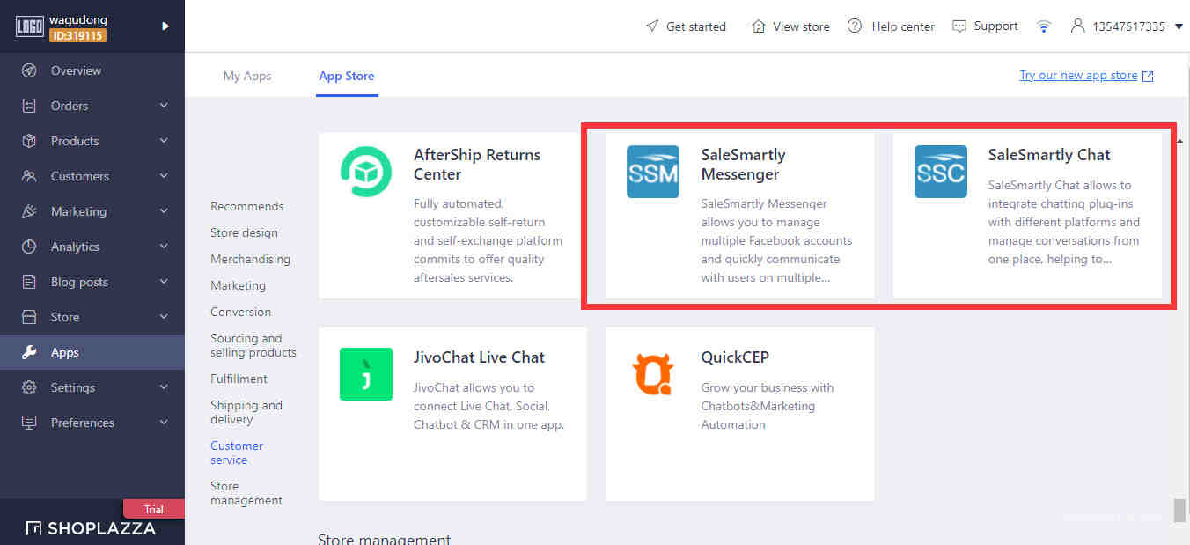Expand the Marketing menu chevron
The height and width of the screenshot is (545, 1190).
coord(164,211)
